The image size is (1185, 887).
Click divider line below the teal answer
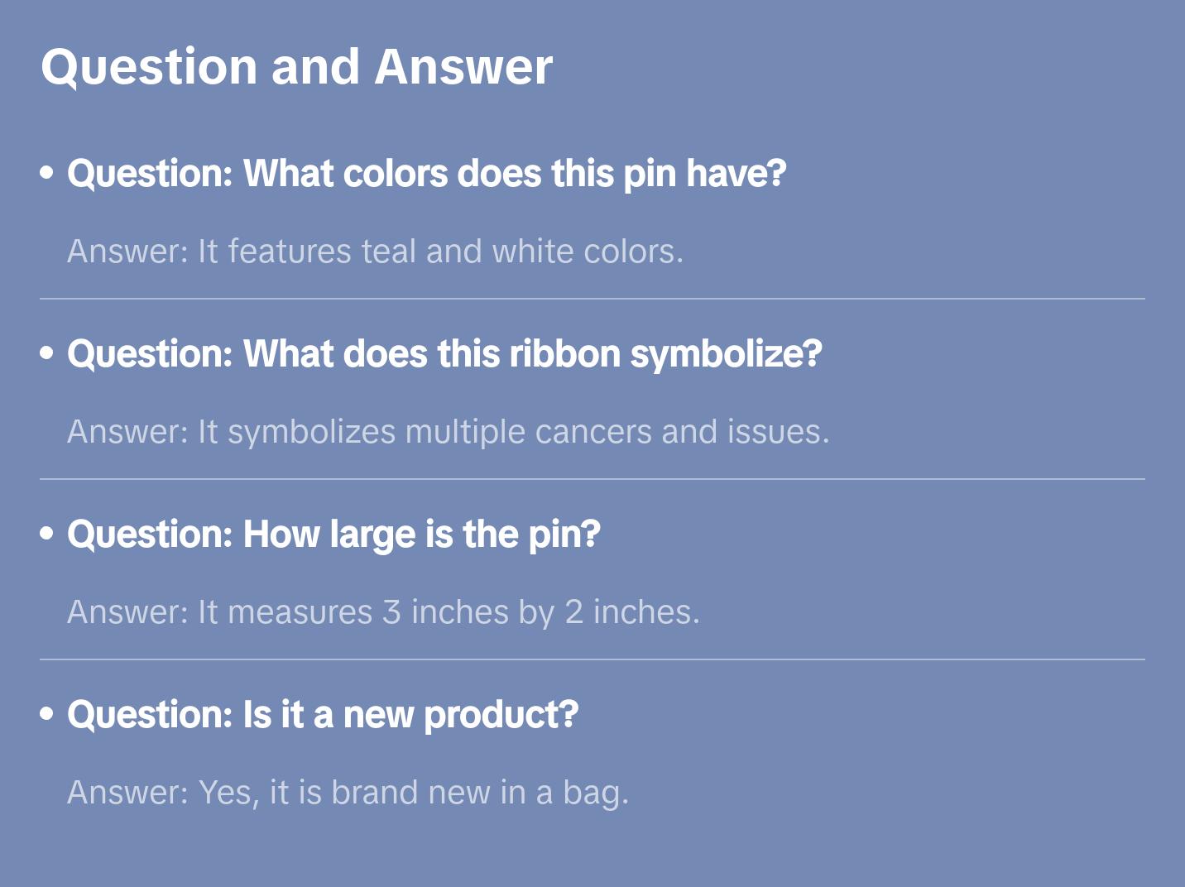[592, 299]
